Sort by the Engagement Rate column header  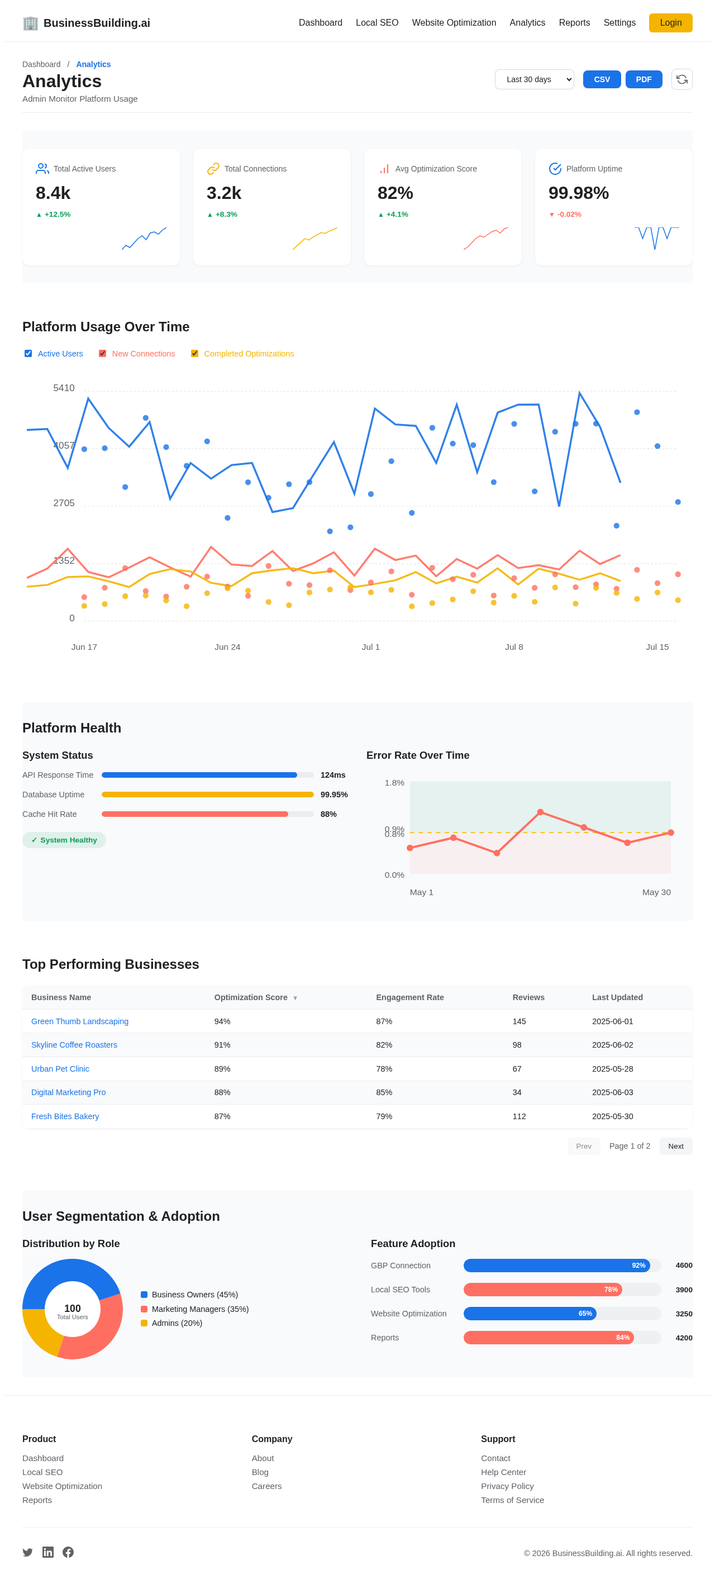point(409,997)
